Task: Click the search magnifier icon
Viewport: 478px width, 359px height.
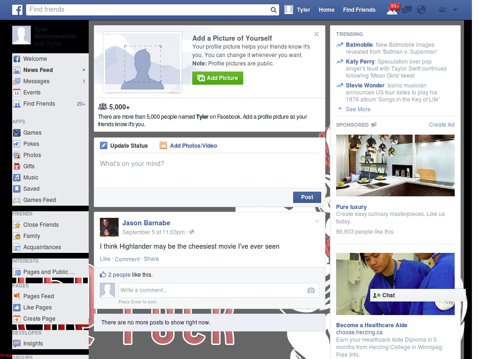Action: pos(274,10)
